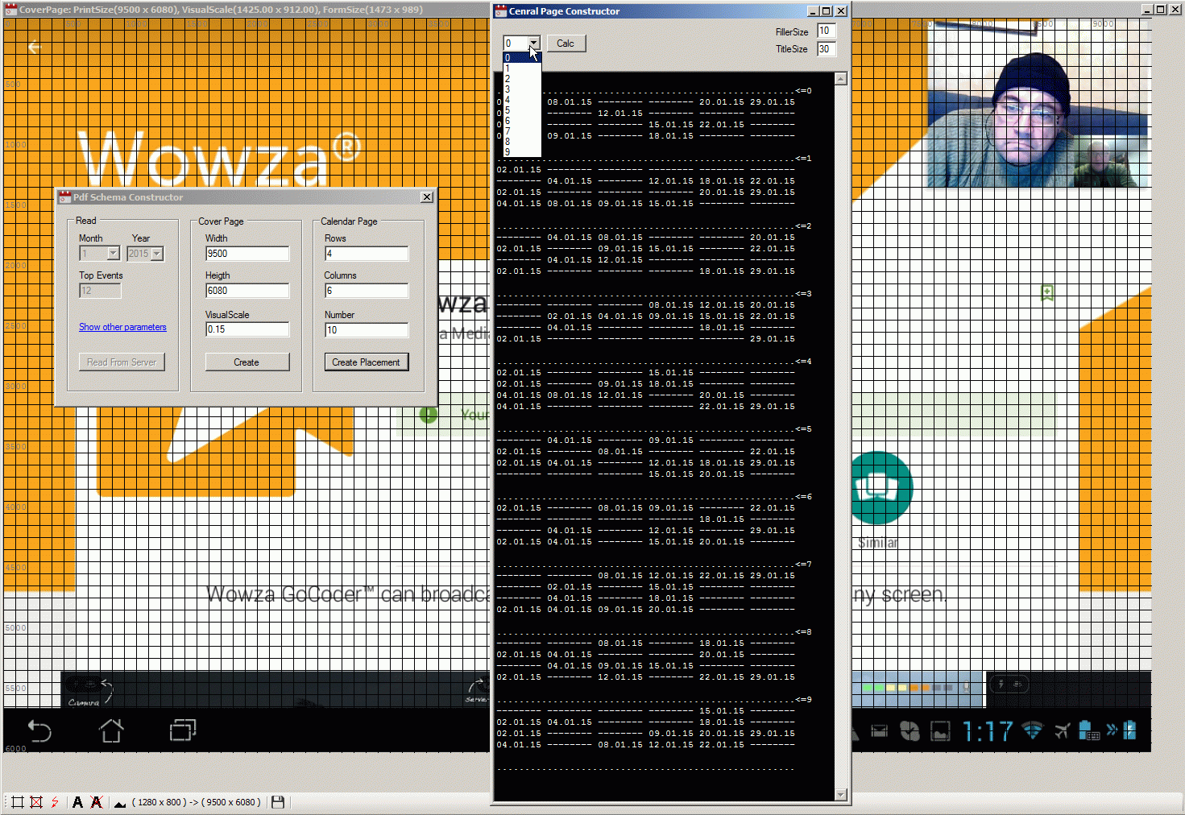Image resolution: width=1185 pixels, height=815 pixels.
Task: Click the Top Events field showing 12
Action: point(100,291)
